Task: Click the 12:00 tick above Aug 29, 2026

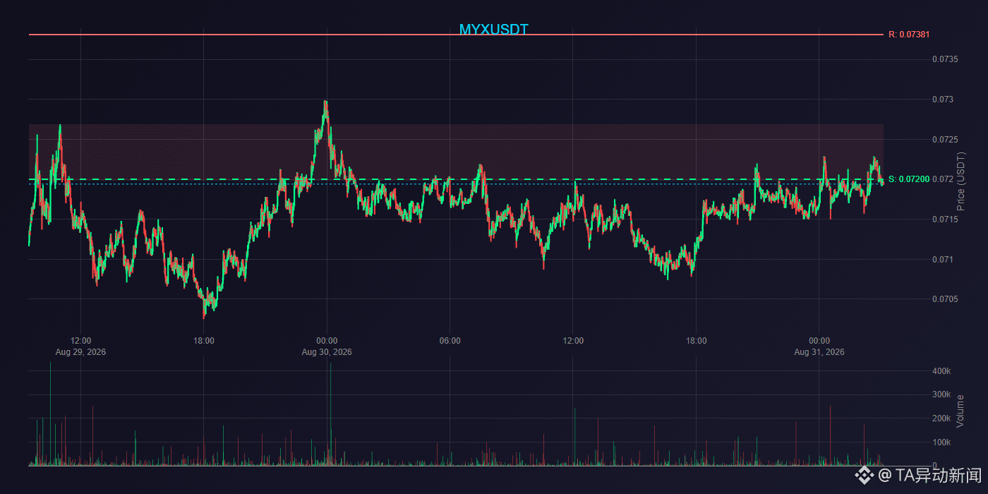Action: [x=81, y=341]
